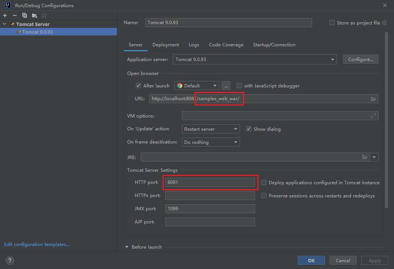The width and height of the screenshot is (394, 269).
Task: Click the Move into new folder icon
Action: point(34,15)
